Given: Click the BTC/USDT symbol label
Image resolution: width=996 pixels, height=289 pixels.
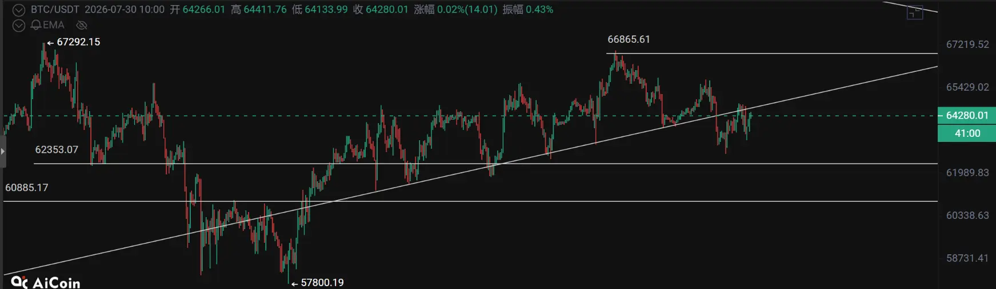Looking at the screenshot, I should [x=55, y=10].
